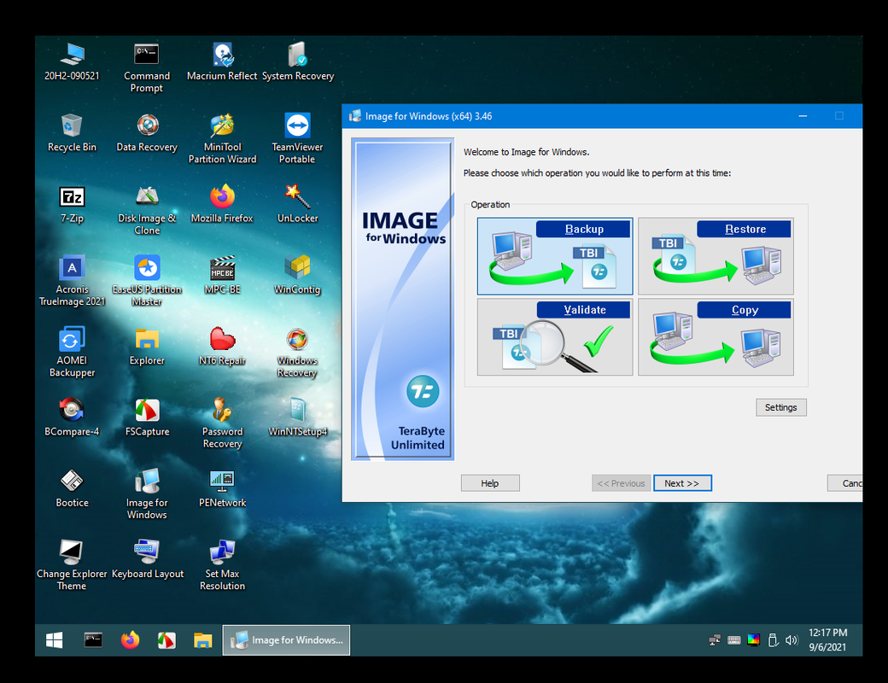Select the Copy operation tile

716,337
